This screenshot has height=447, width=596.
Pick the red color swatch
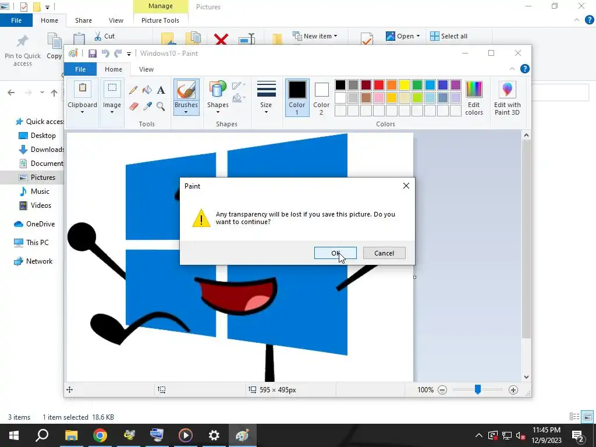378,85
